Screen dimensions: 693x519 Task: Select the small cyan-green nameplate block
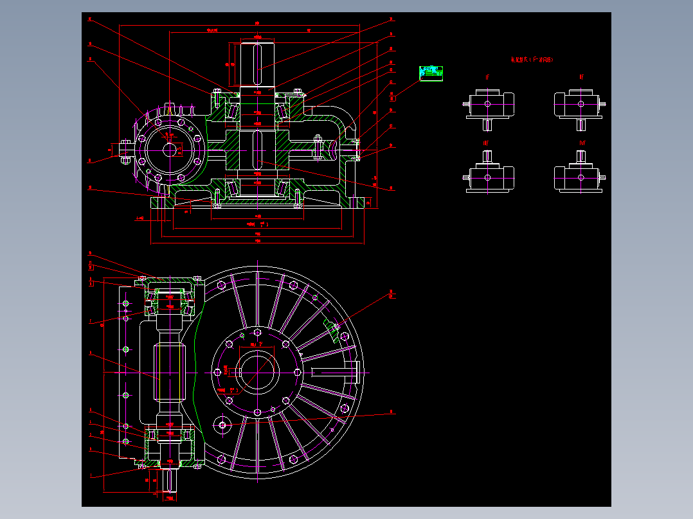point(431,73)
